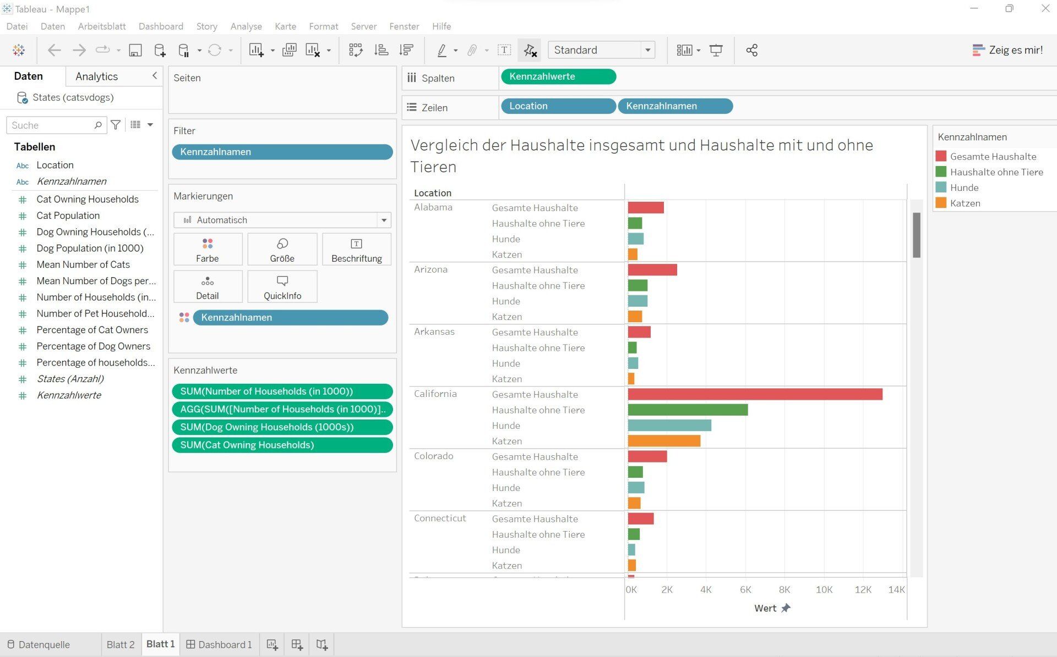Click new dashboard icon in bottom bar
This screenshot has width=1057, height=657.
(x=297, y=644)
